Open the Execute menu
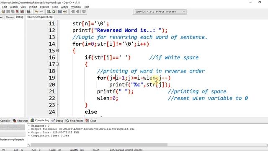Image resolution: width=268 pixels, height=151 pixels. [x=44, y=7]
